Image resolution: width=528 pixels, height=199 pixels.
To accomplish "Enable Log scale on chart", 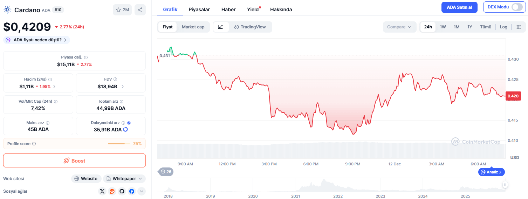I will [x=503, y=27].
